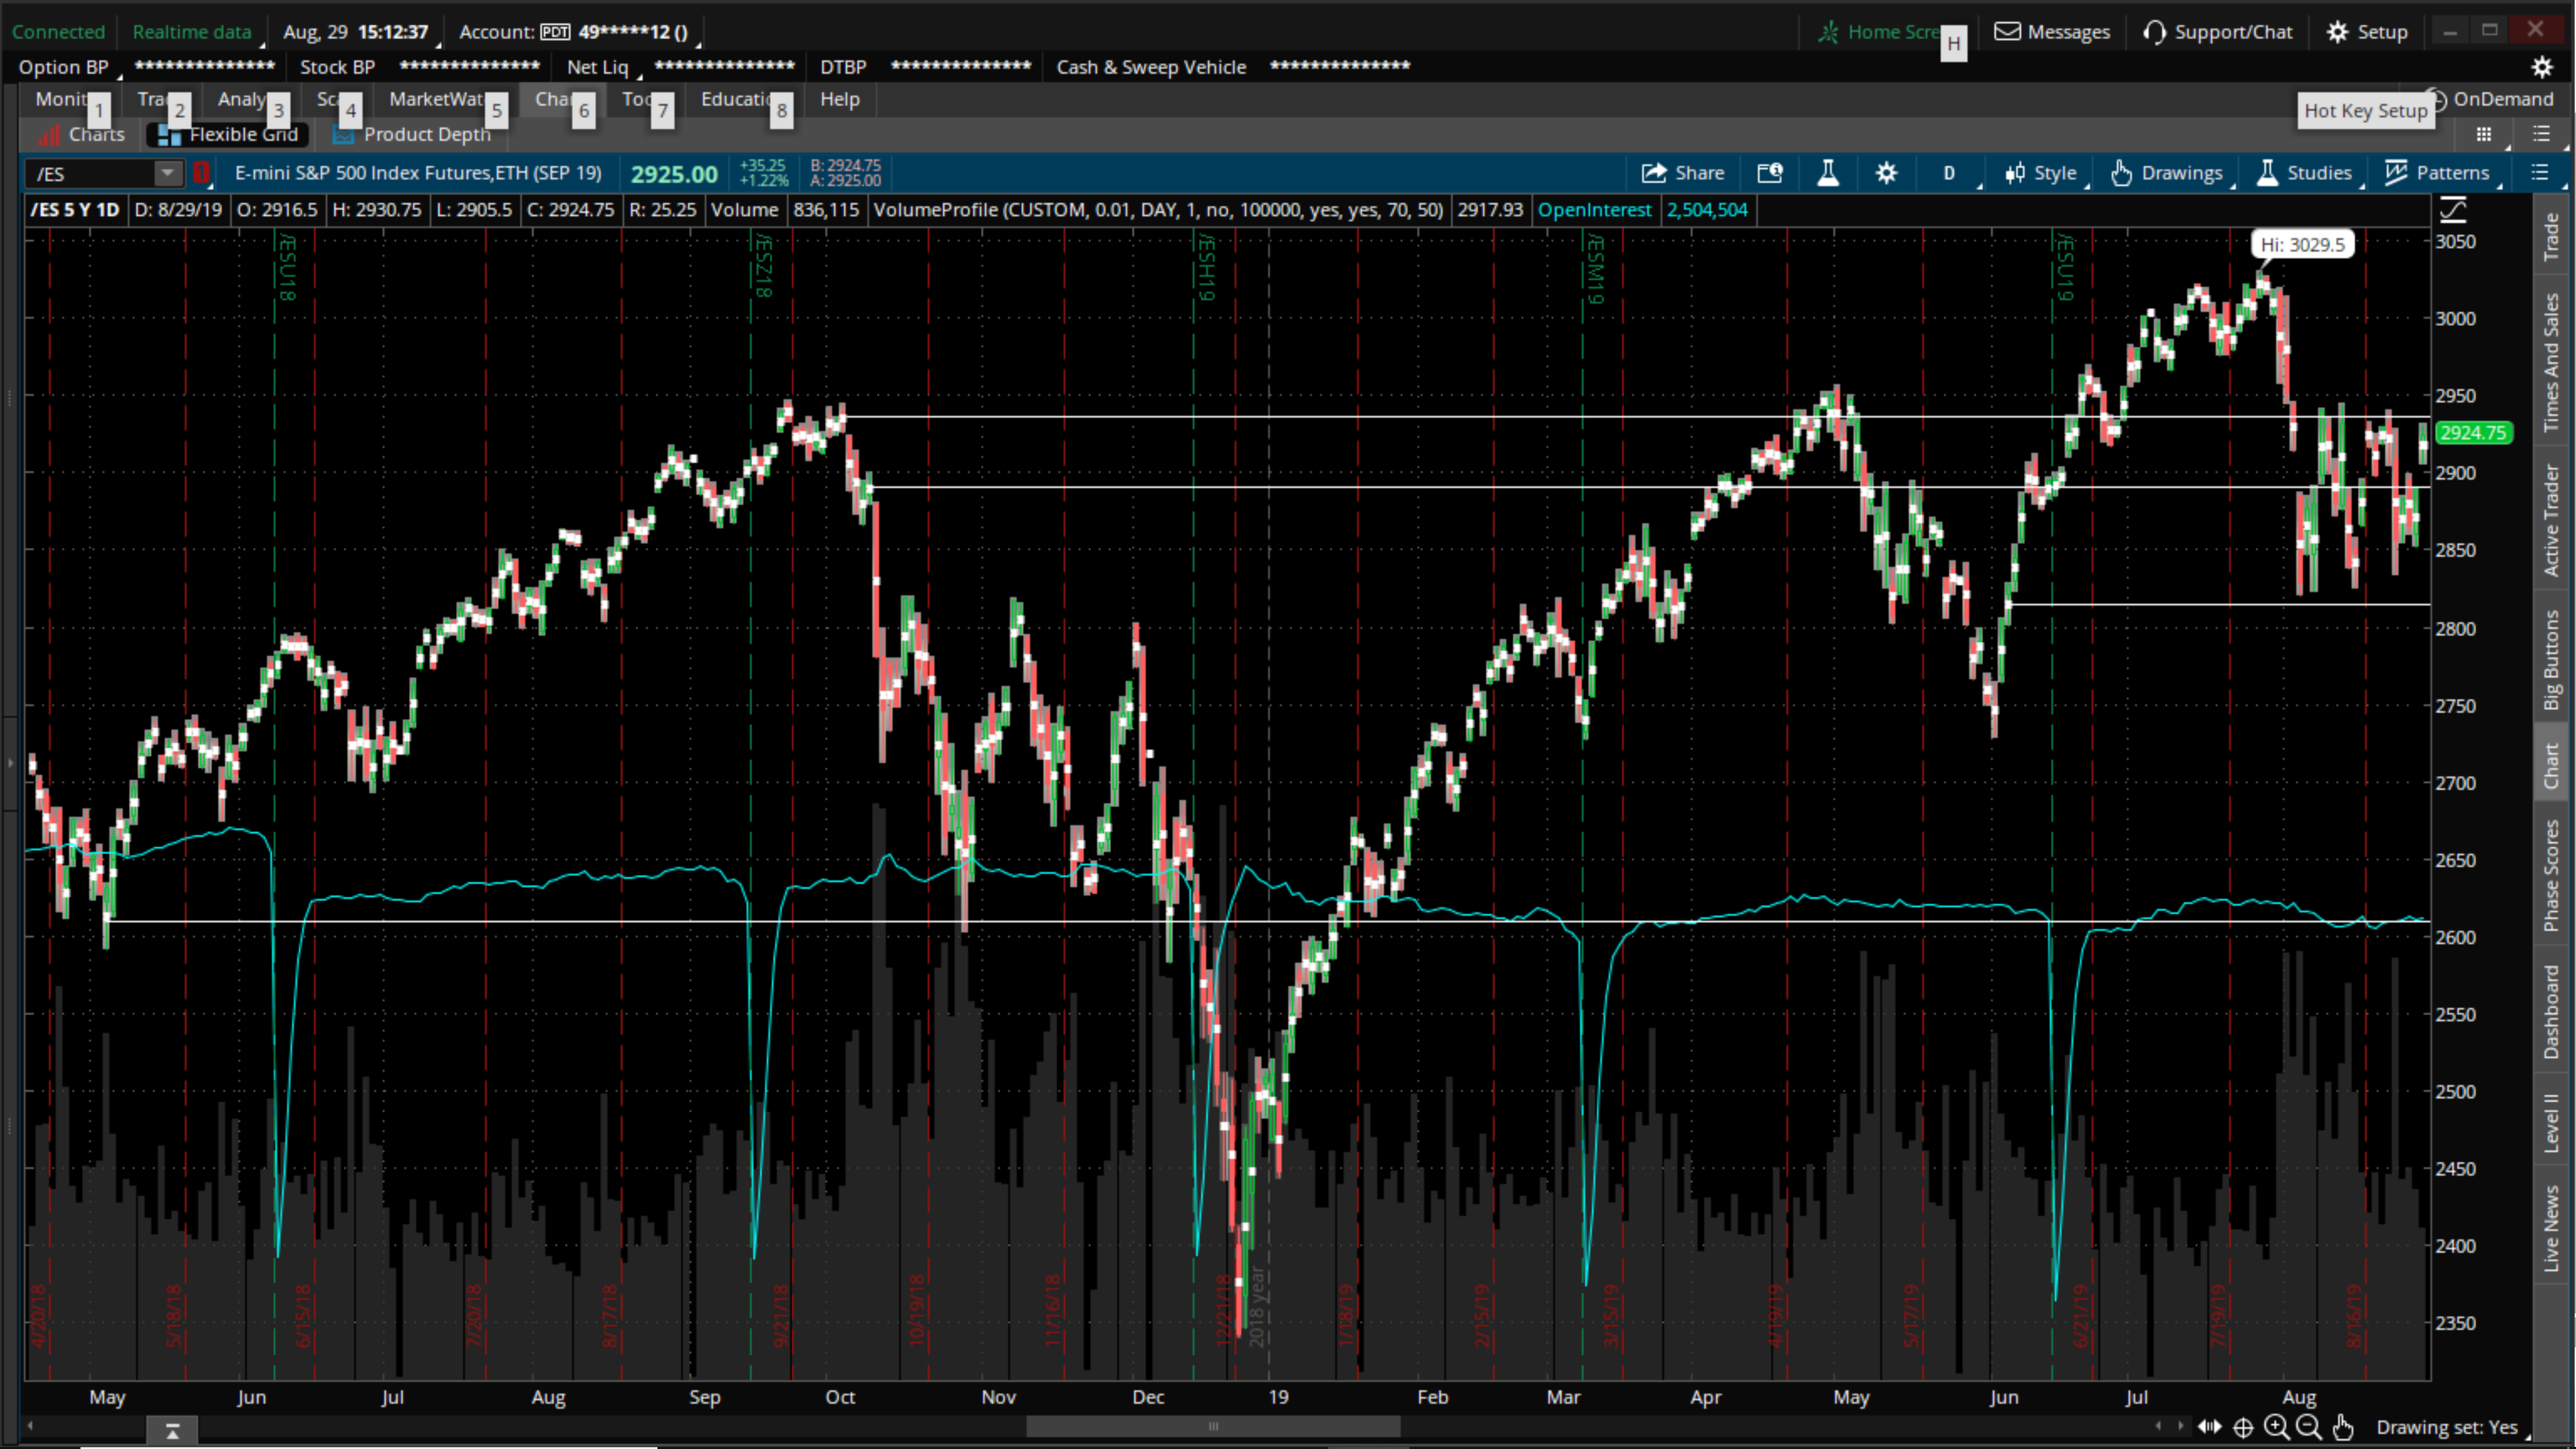This screenshot has height=1449, width=2576.
Task: Click VolumeProfile study label in header
Action: tap(1158, 210)
